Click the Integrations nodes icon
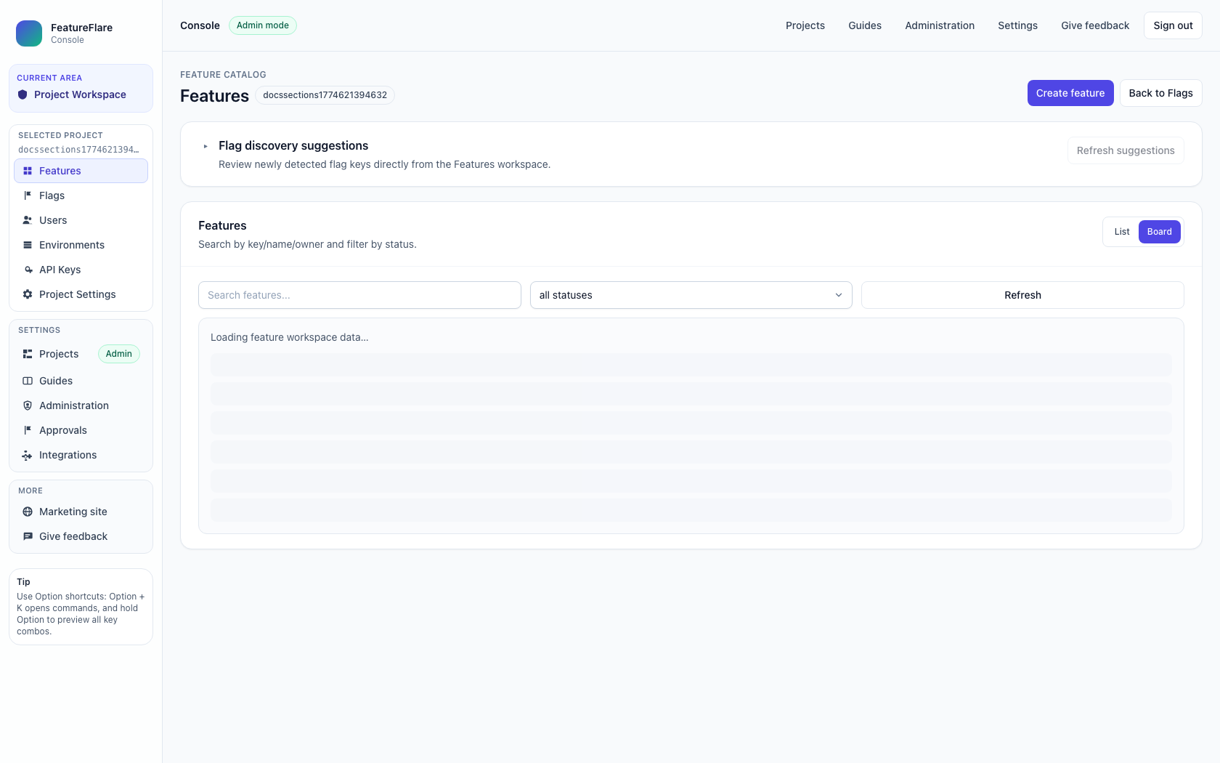This screenshot has width=1220, height=763. (28, 455)
